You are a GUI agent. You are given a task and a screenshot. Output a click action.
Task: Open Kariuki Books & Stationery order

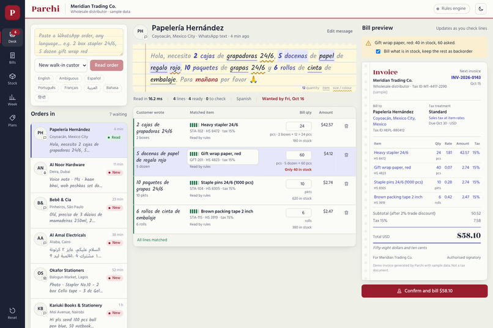click(79, 314)
